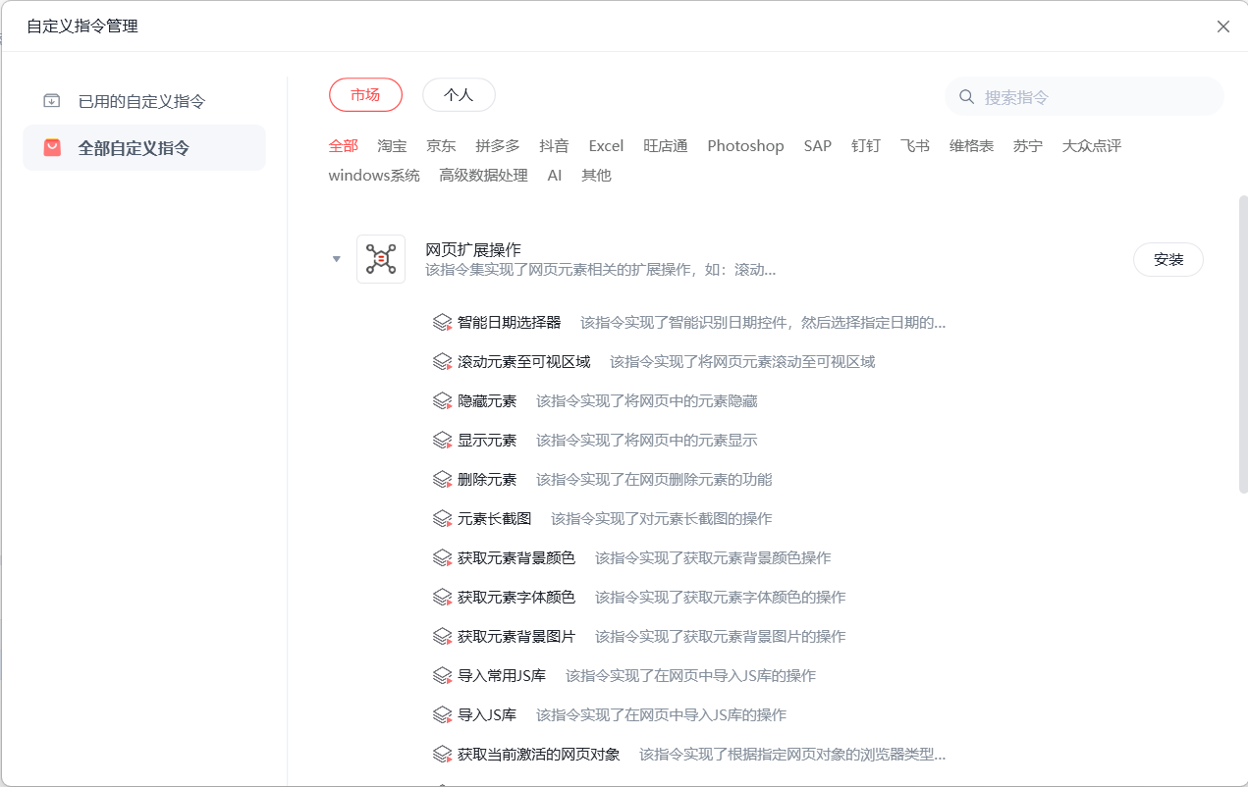Choose the windows系统 category filter
This screenshot has width=1248, height=787.
click(x=374, y=176)
